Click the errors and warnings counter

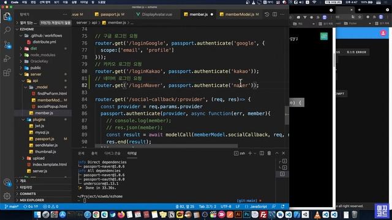coord(51,207)
